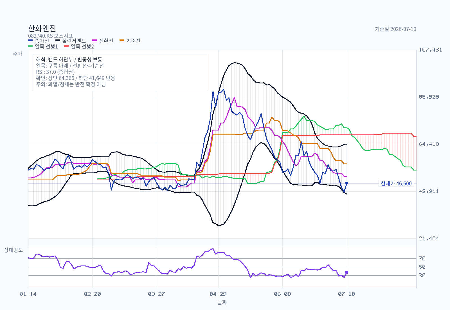Click the 날짜 axis title
This screenshot has width=450, height=310.
point(222,302)
